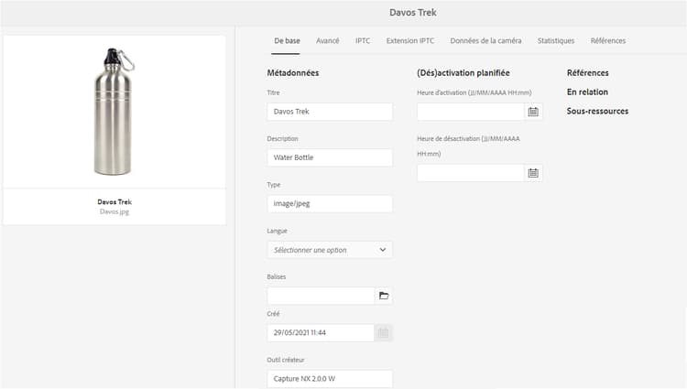
Task: Go to Données de la caméra tab
Action: point(485,41)
